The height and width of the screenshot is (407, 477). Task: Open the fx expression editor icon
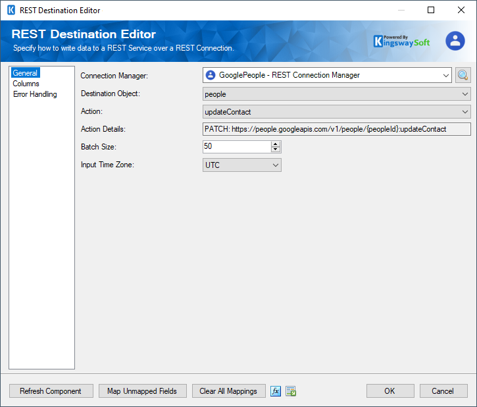point(276,391)
